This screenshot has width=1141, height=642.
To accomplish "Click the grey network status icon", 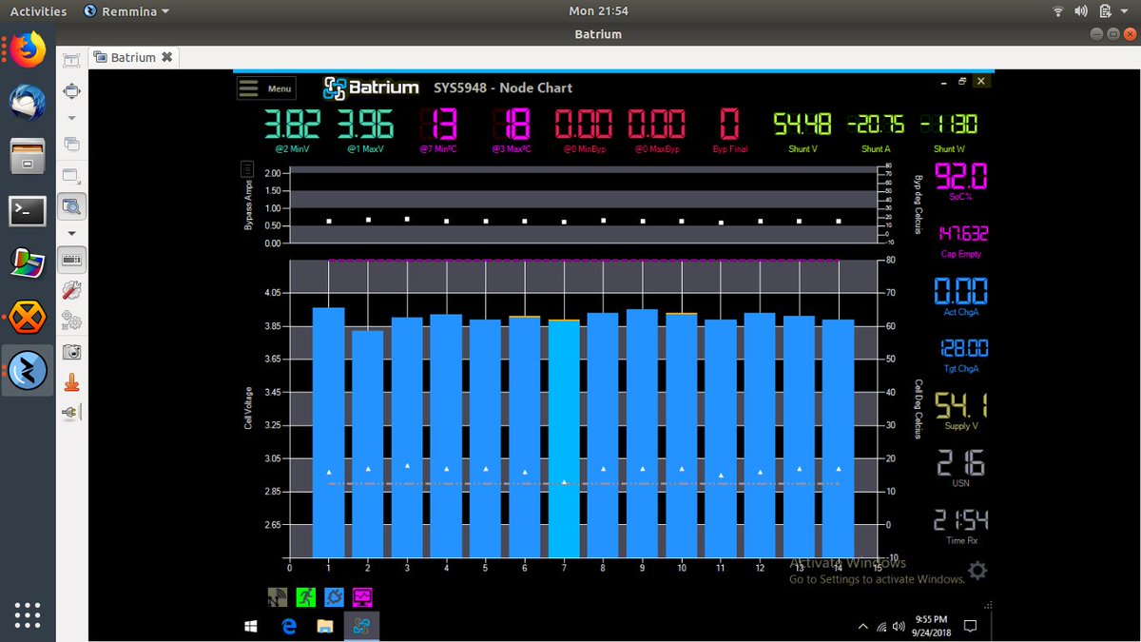I will [279, 597].
